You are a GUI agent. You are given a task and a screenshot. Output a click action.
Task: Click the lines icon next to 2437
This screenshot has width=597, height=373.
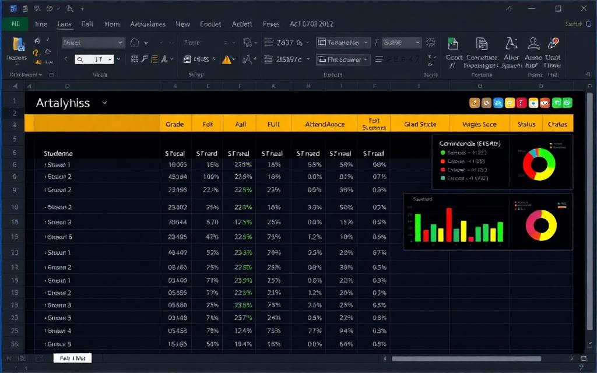pyautogui.click(x=268, y=42)
